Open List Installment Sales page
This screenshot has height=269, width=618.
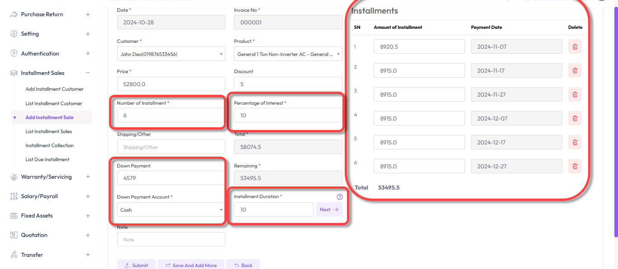coord(49,131)
